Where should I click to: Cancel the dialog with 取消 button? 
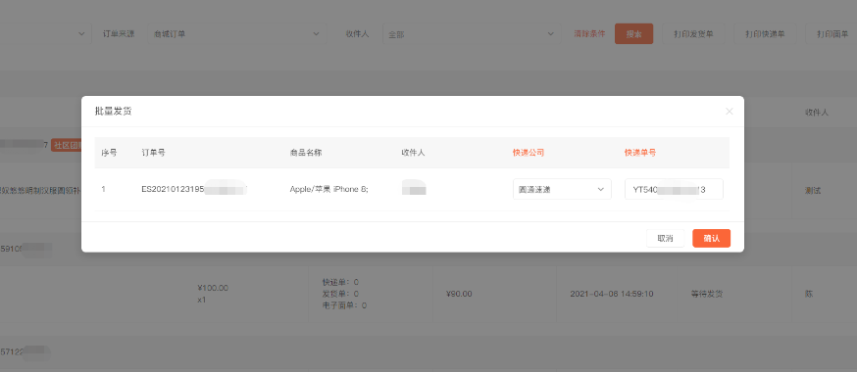[665, 238]
